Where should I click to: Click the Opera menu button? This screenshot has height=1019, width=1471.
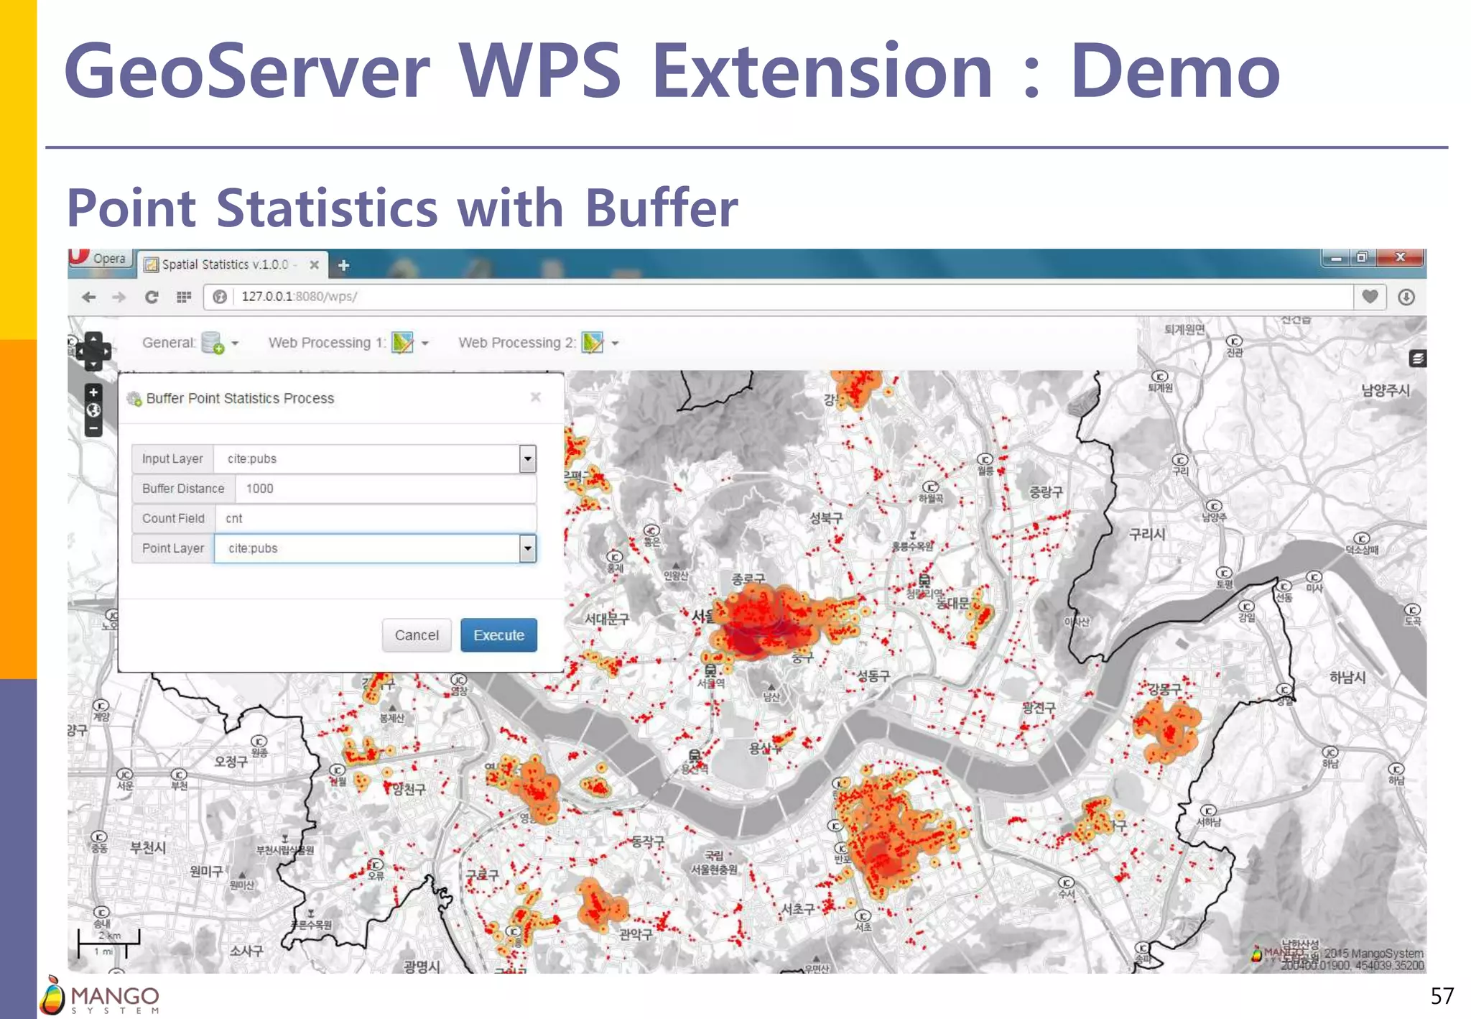click(x=101, y=258)
